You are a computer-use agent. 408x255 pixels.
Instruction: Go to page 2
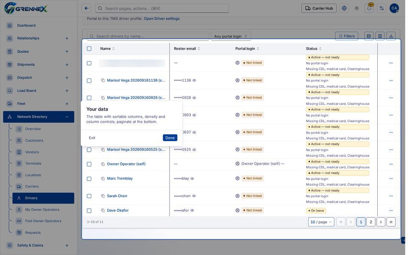(x=371, y=222)
